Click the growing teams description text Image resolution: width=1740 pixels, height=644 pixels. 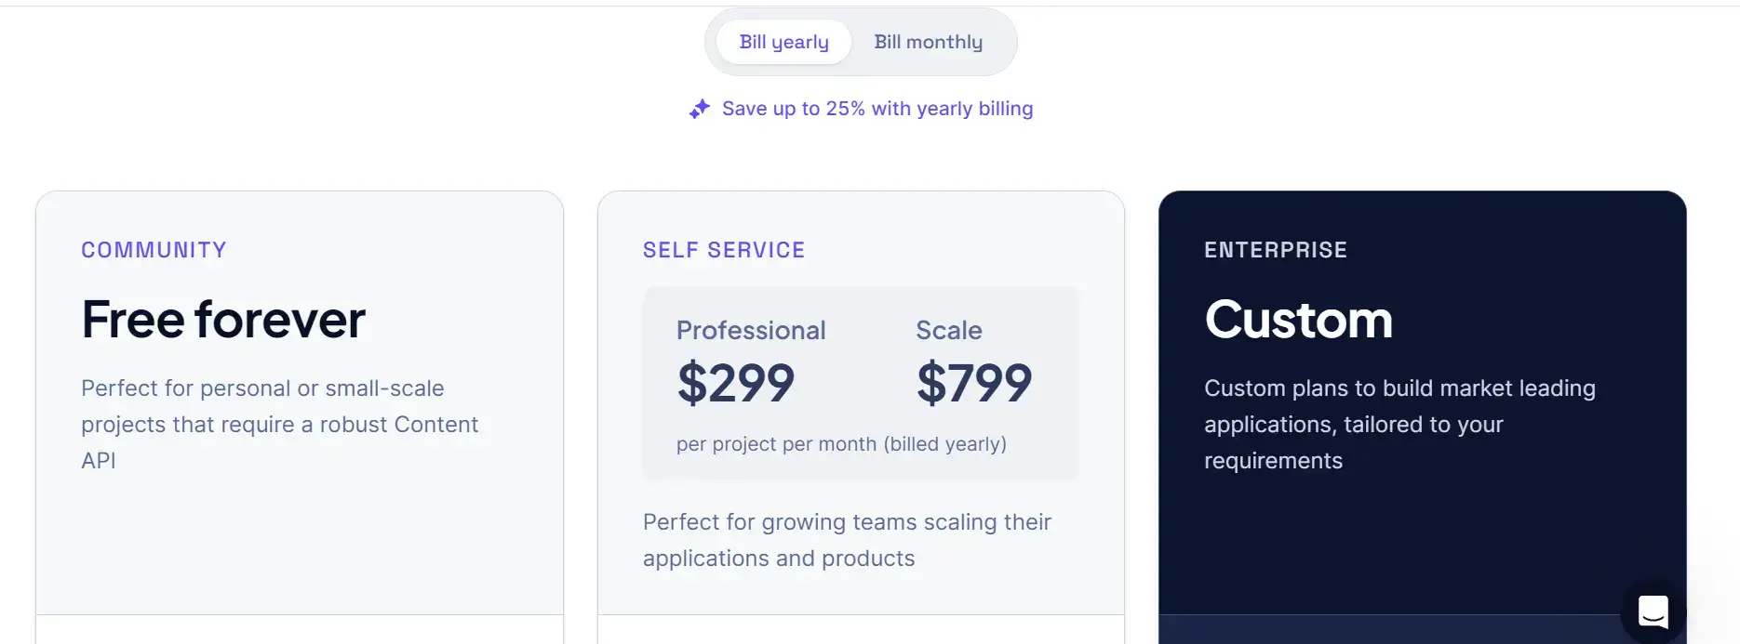pyautogui.click(x=847, y=540)
